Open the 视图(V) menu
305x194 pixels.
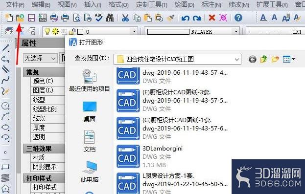pos(67,4)
